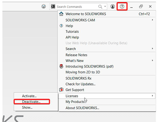The height and width of the screenshot is (122, 160).
Task: Expand the SOLIDWORKS CAM submenu arrow
Action: pos(152,20)
